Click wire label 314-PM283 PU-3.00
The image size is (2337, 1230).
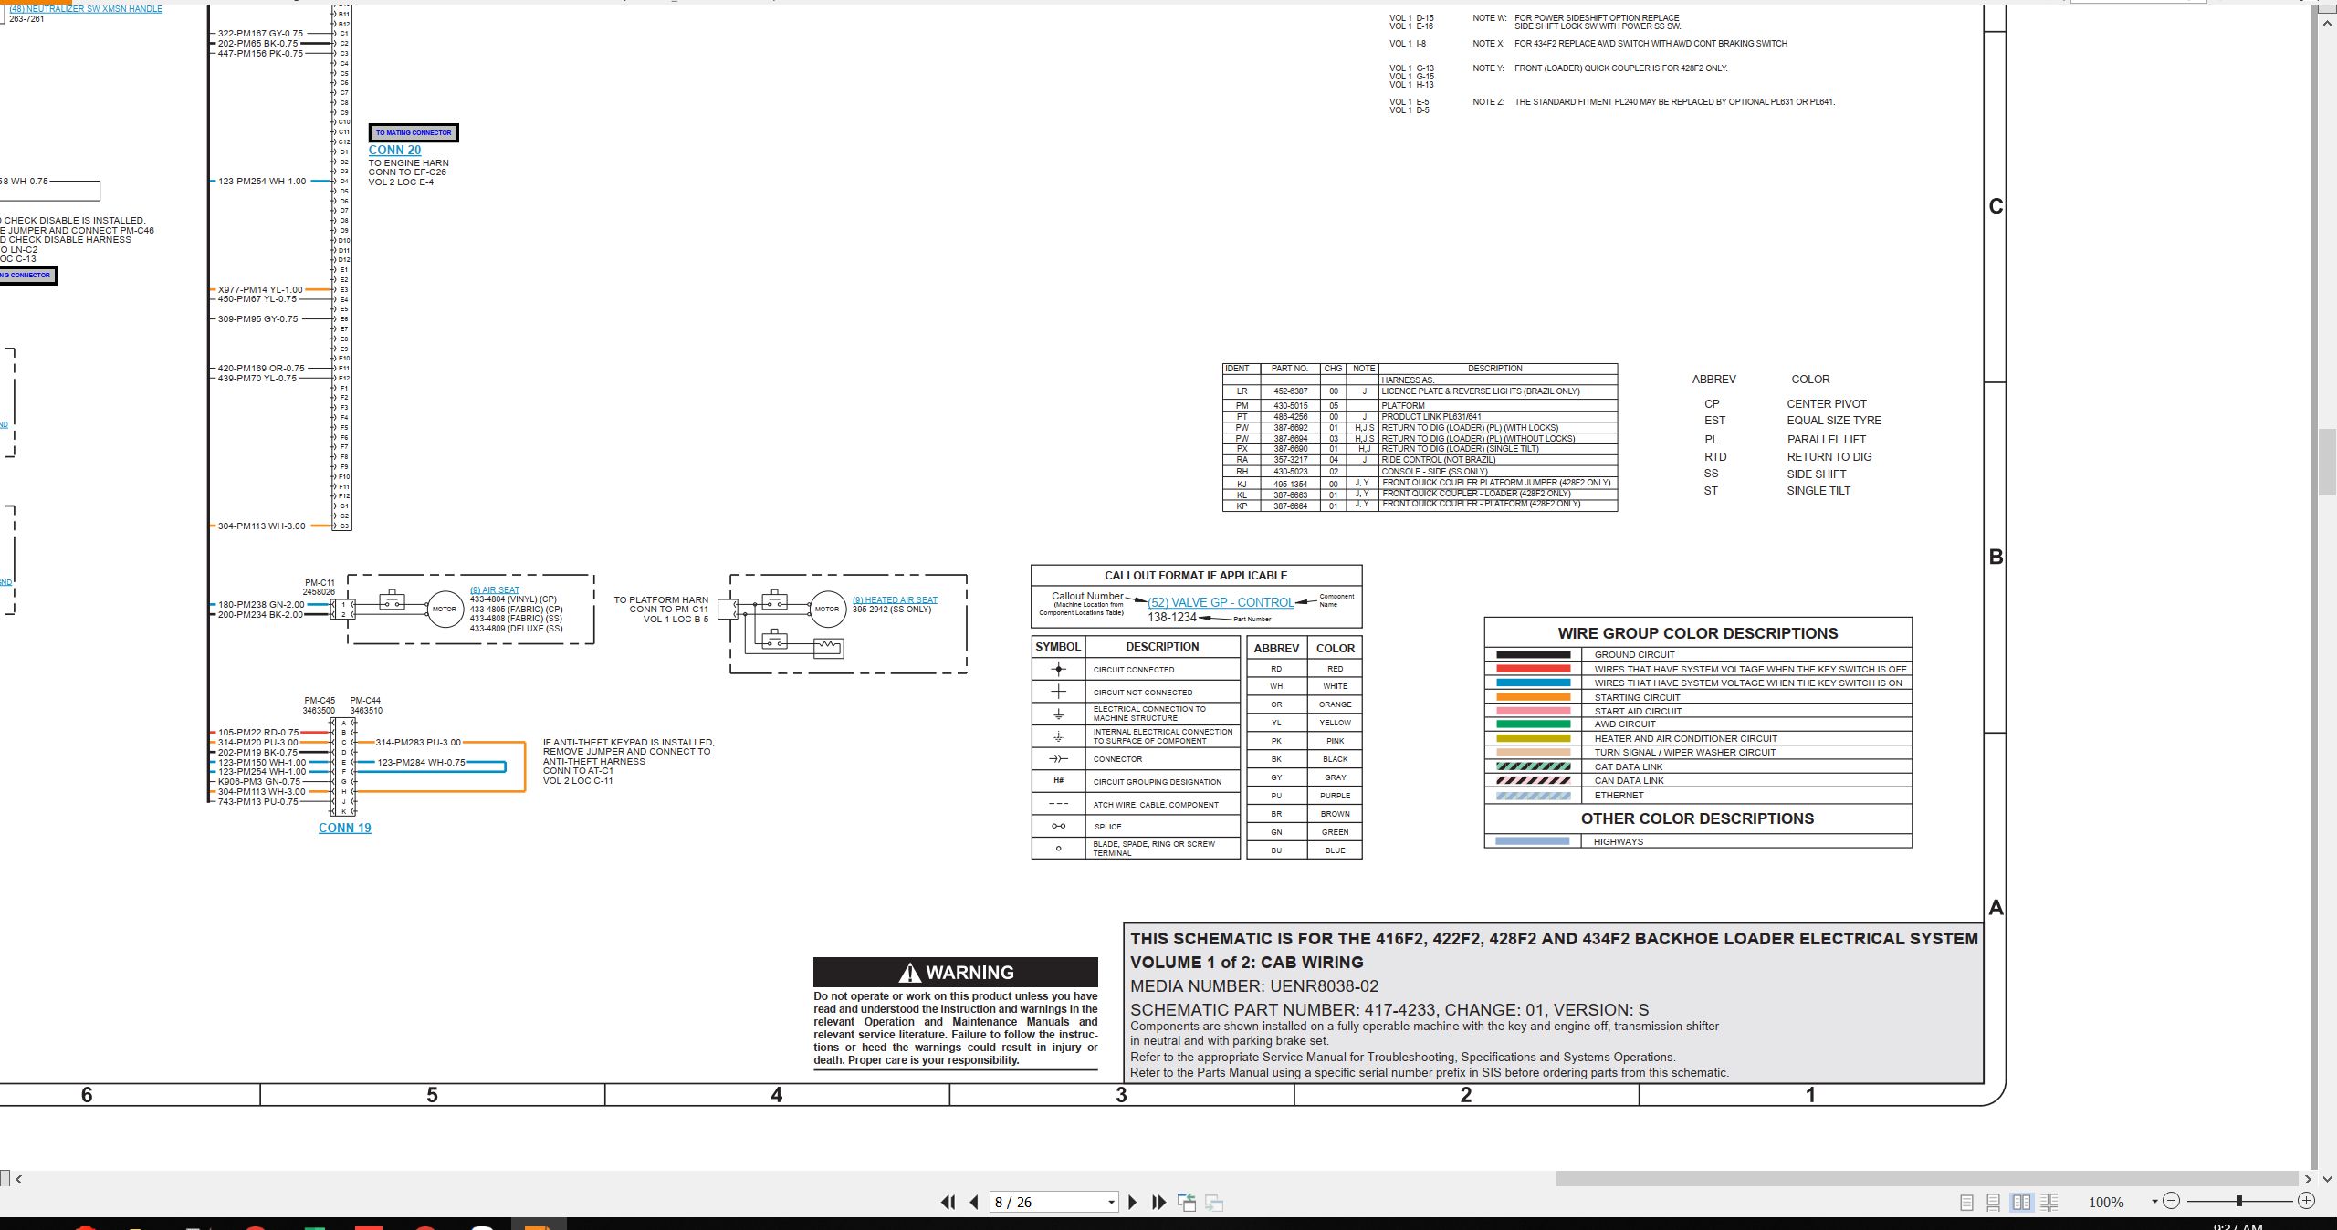[418, 743]
